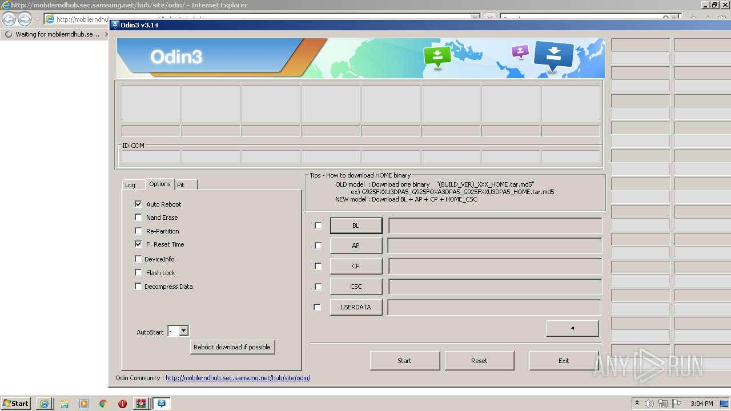Open Google Chrome from taskbar
The height and width of the screenshot is (411, 731).
click(103, 404)
